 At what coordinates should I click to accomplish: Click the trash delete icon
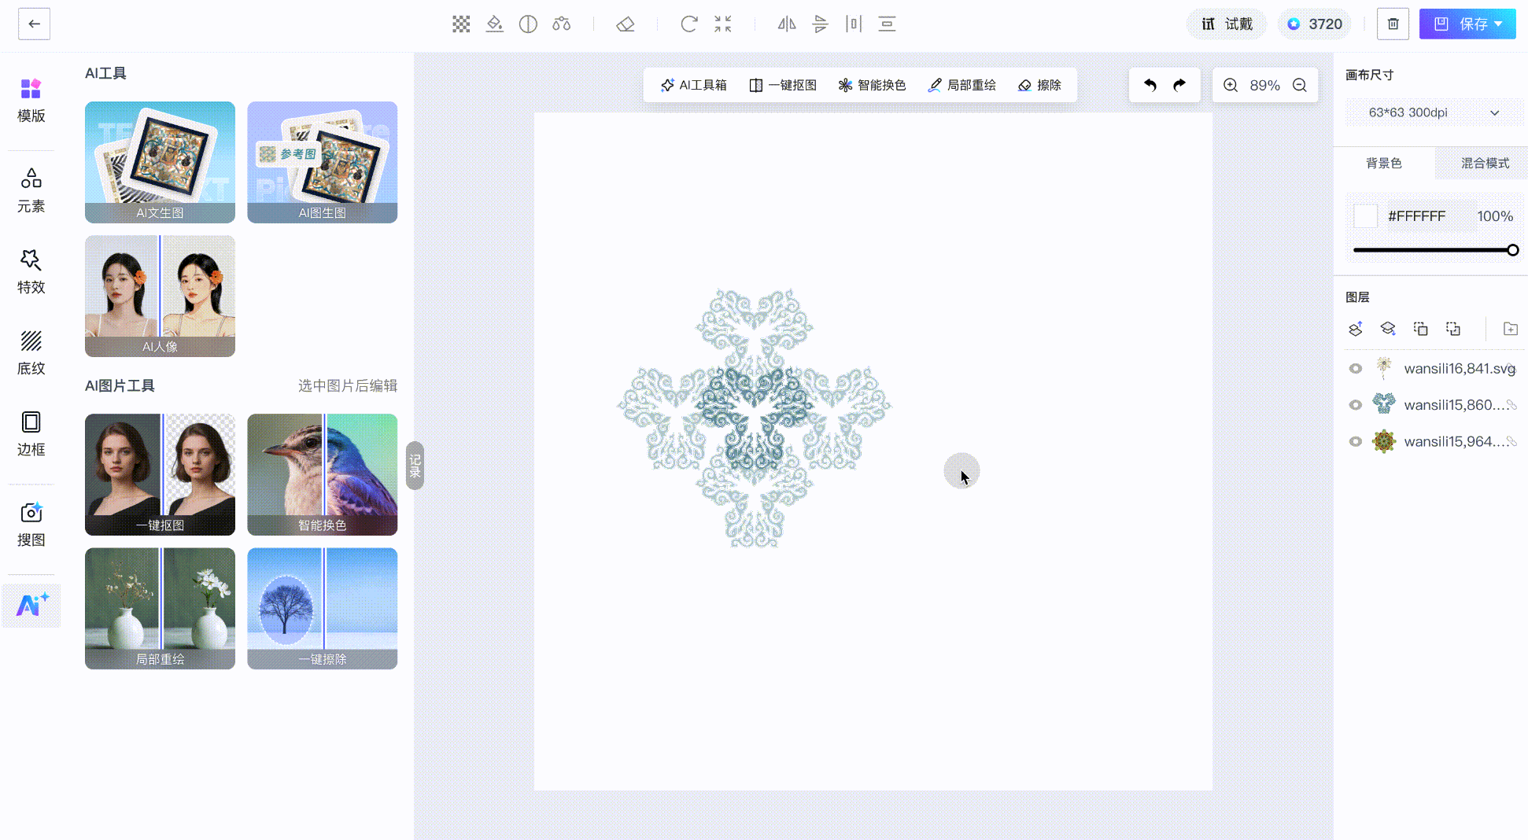tap(1393, 24)
